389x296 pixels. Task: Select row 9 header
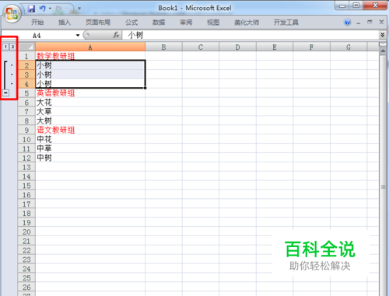26,130
